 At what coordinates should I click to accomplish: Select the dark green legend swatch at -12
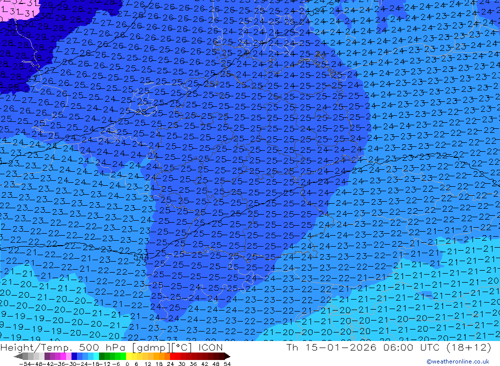click(x=101, y=357)
